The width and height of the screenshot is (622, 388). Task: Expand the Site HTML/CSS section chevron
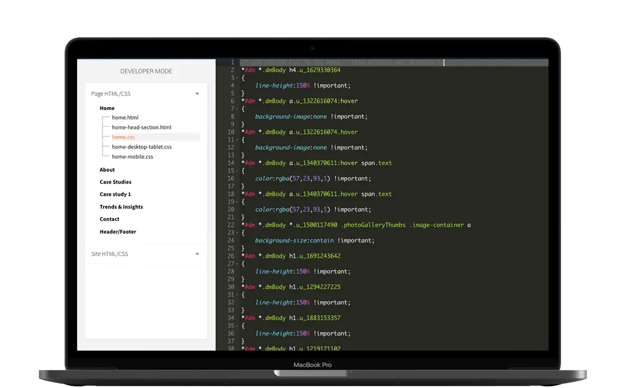pyautogui.click(x=197, y=254)
